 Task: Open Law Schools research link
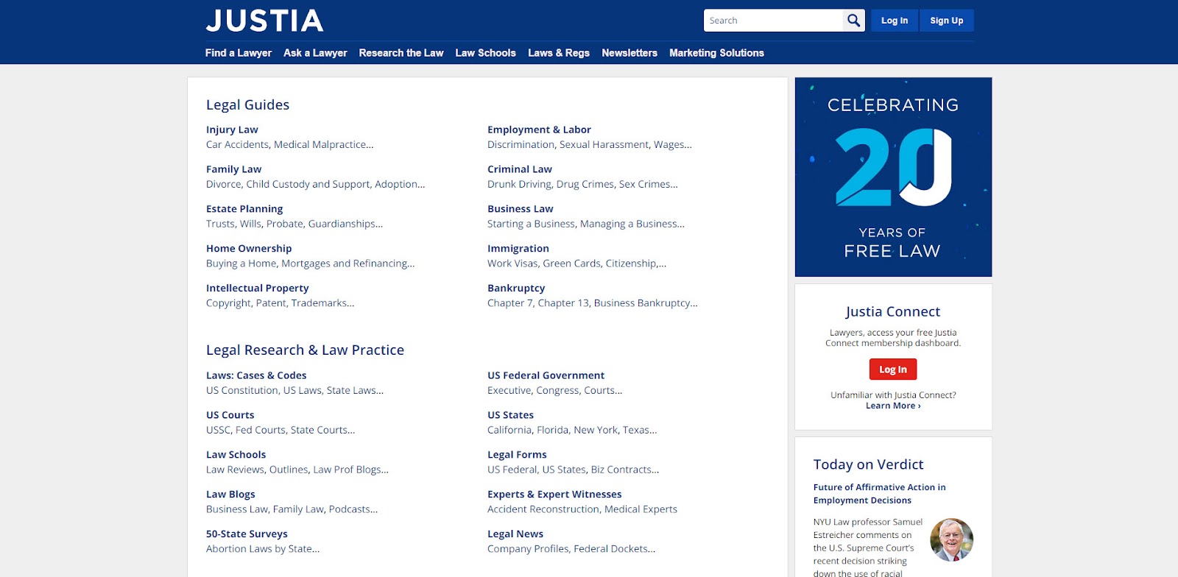(236, 455)
